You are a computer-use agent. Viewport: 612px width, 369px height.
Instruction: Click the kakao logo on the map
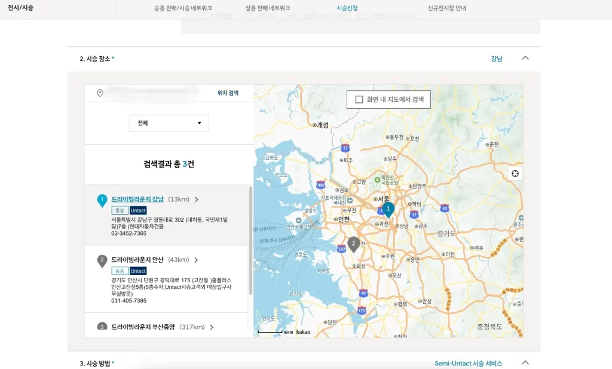pos(303,332)
